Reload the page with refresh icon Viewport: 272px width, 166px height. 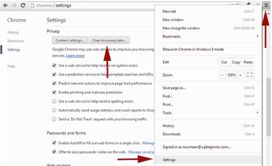tap(23, 6)
